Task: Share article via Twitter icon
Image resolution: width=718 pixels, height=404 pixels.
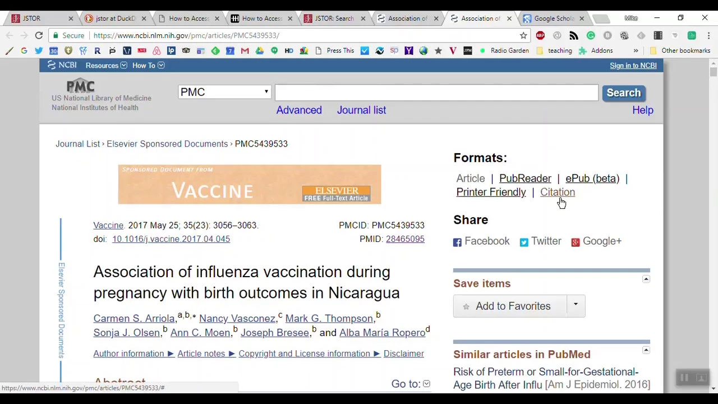Action: [524, 242]
